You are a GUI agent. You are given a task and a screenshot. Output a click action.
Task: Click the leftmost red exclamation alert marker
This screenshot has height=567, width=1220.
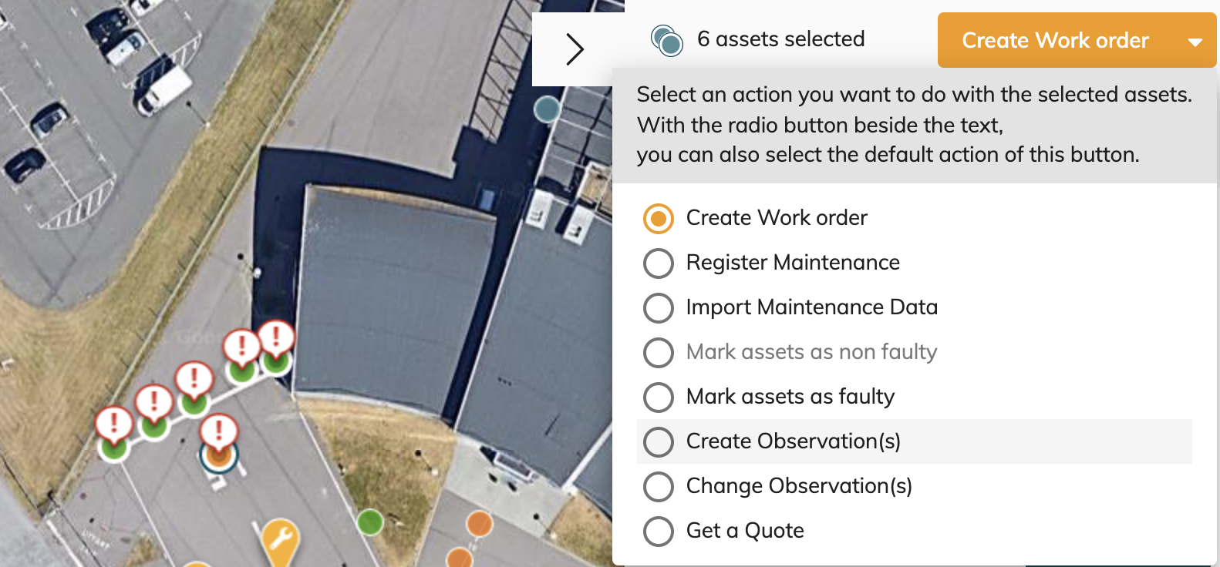(114, 424)
